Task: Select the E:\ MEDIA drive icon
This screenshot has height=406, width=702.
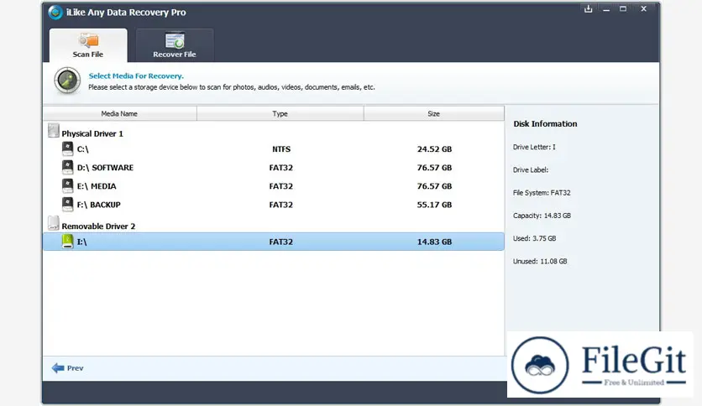Action: click(68, 185)
